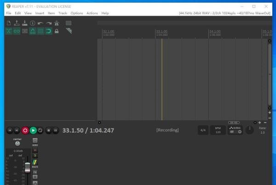Open the Help menu

coord(105,13)
